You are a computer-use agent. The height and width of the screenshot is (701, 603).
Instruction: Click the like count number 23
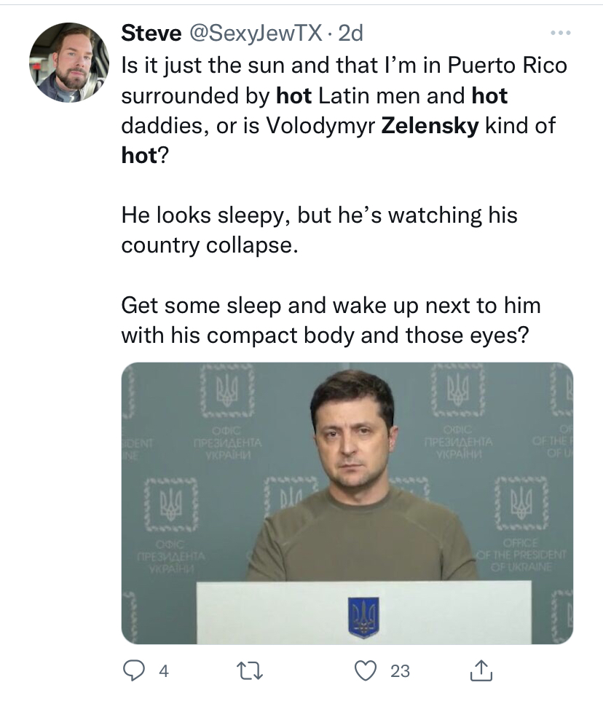(400, 671)
